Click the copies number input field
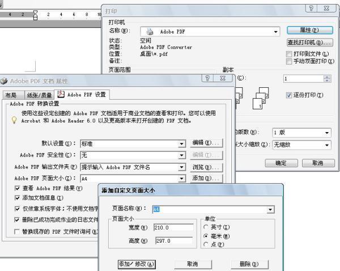Screen dimensions: 340x271 pos(303,79)
